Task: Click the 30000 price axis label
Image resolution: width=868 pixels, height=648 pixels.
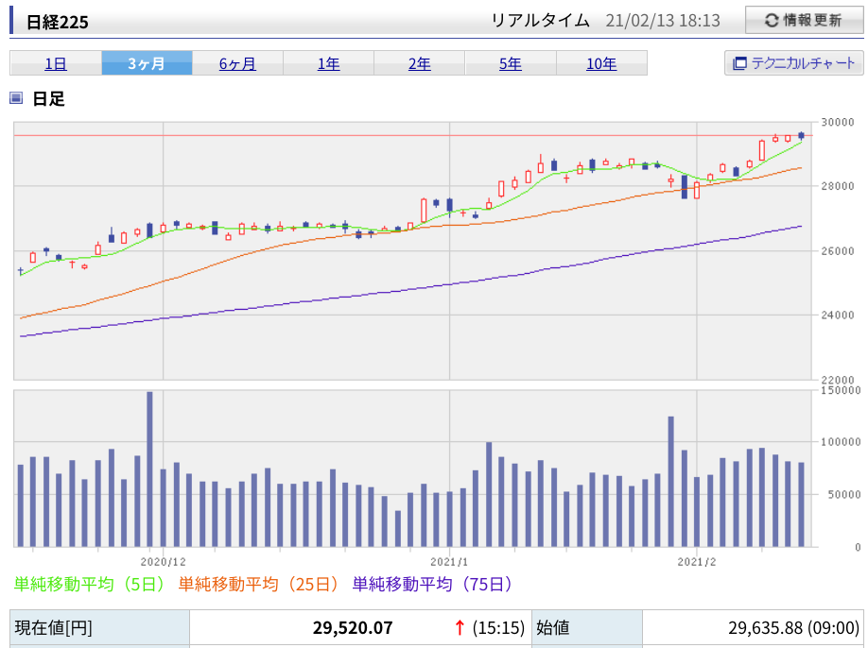Action: tap(838, 122)
